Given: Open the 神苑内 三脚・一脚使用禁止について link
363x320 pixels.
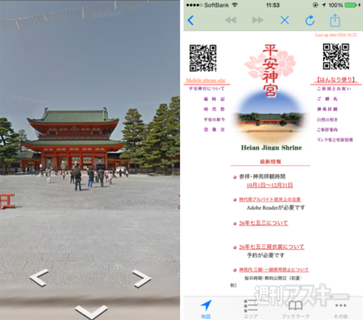Looking at the screenshot, I should (x=274, y=270).
